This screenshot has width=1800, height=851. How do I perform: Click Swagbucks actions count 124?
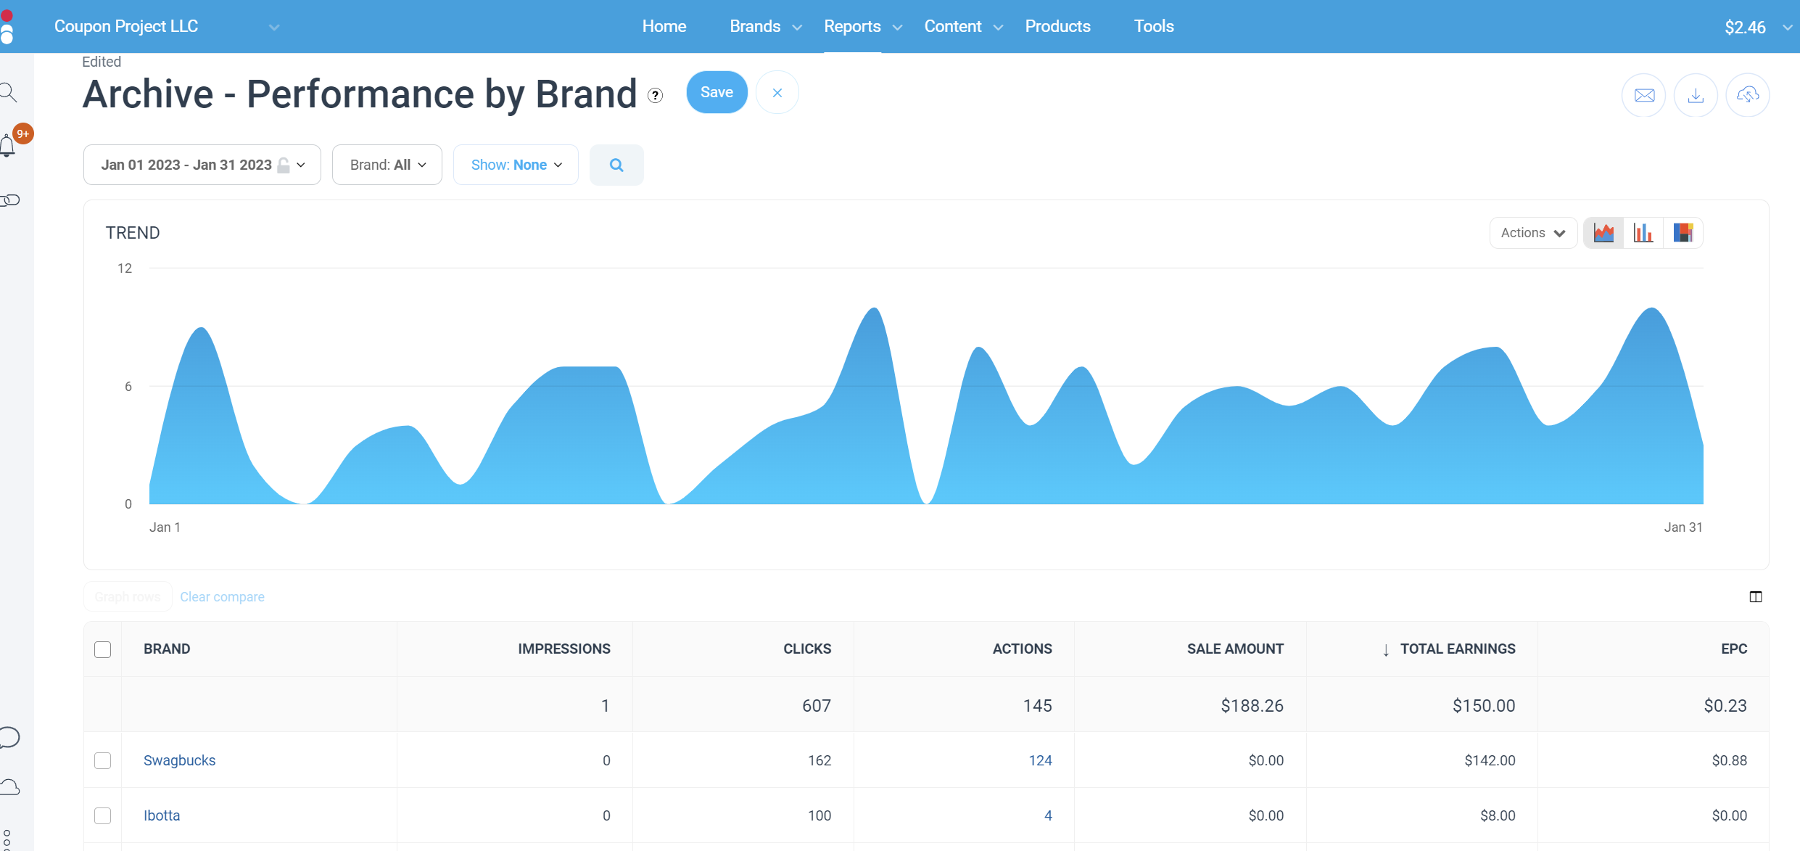click(x=1040, y=760)
